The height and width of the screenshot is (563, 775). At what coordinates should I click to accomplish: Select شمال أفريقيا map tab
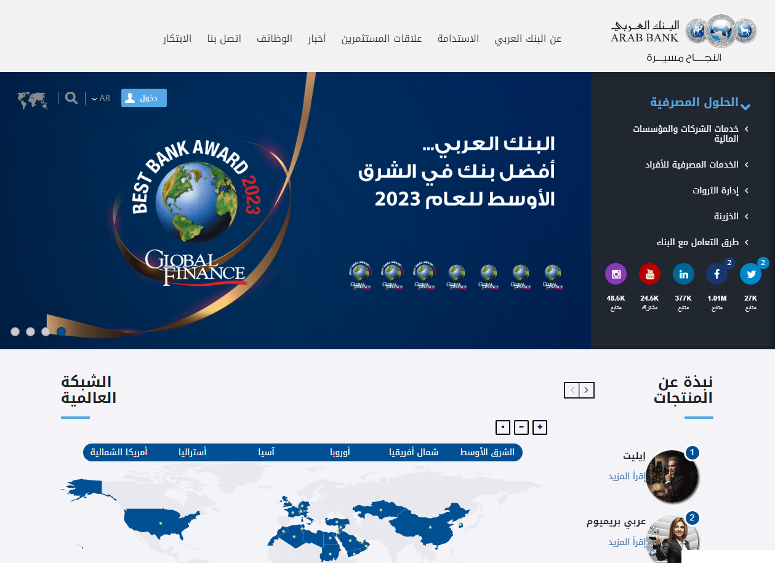point(414,452)
